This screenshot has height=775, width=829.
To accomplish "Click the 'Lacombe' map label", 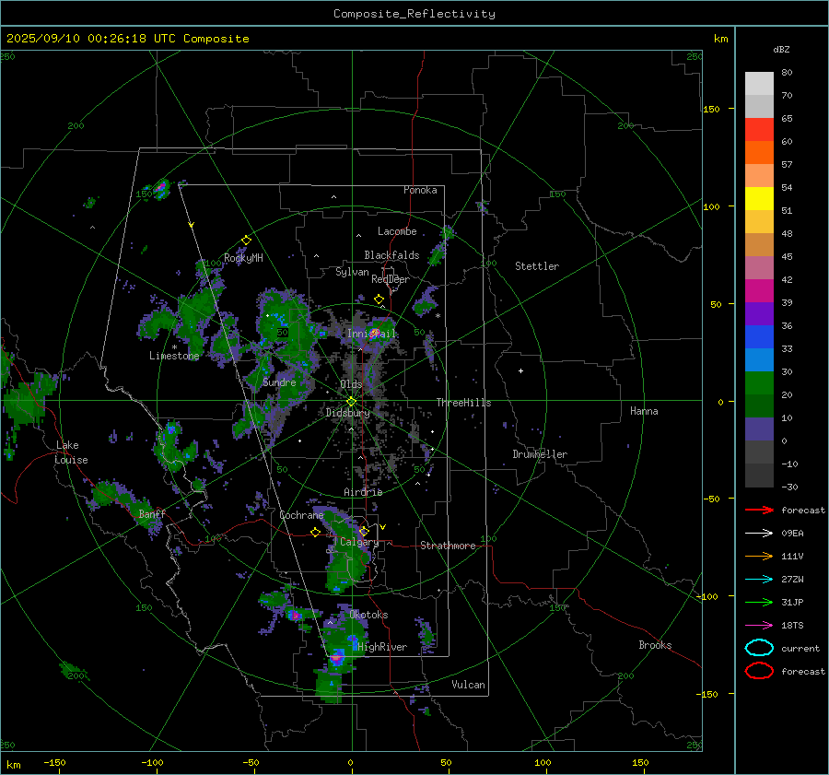I will pyautogui.click(x=397, y=231).
